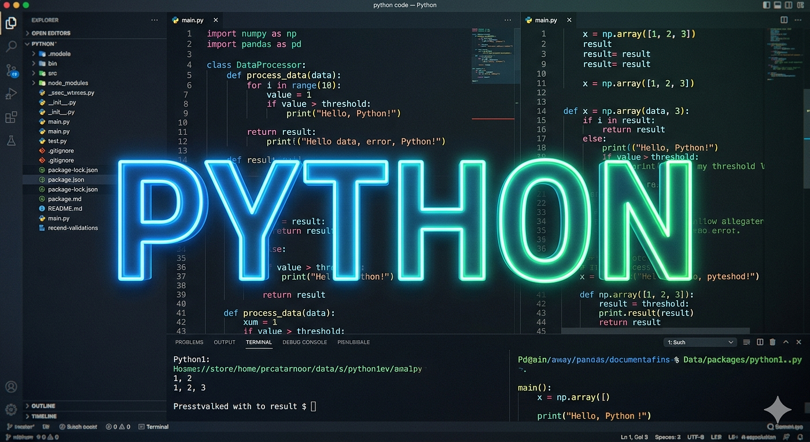This screenshot has height=442, width=810.
Task: Open the Source Control view icon
Action: [11, 71]
